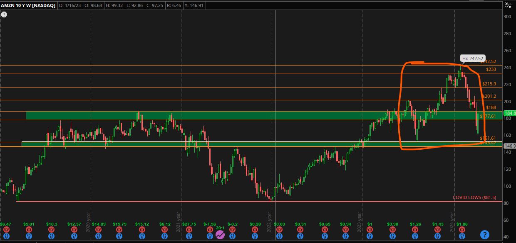The image size is (516, 243).
Task: Click the blue lightbulb icon under $-7.56
Action: (209, 236)
